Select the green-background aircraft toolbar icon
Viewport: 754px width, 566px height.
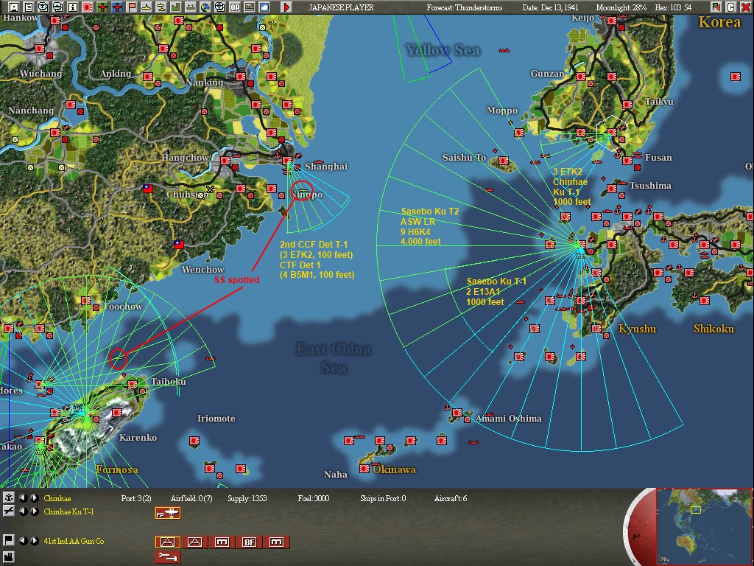point(102,7)
